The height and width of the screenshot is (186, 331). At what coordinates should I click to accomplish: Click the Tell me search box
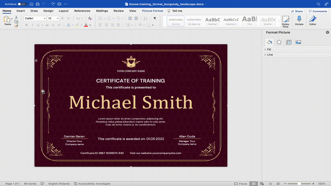175,11
